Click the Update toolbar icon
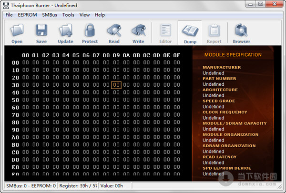 [65, 30]
